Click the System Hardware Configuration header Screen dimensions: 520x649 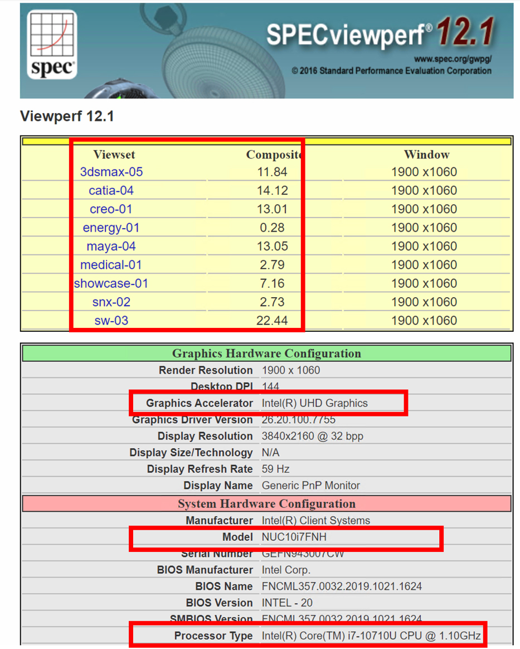[x=266, y=504]
